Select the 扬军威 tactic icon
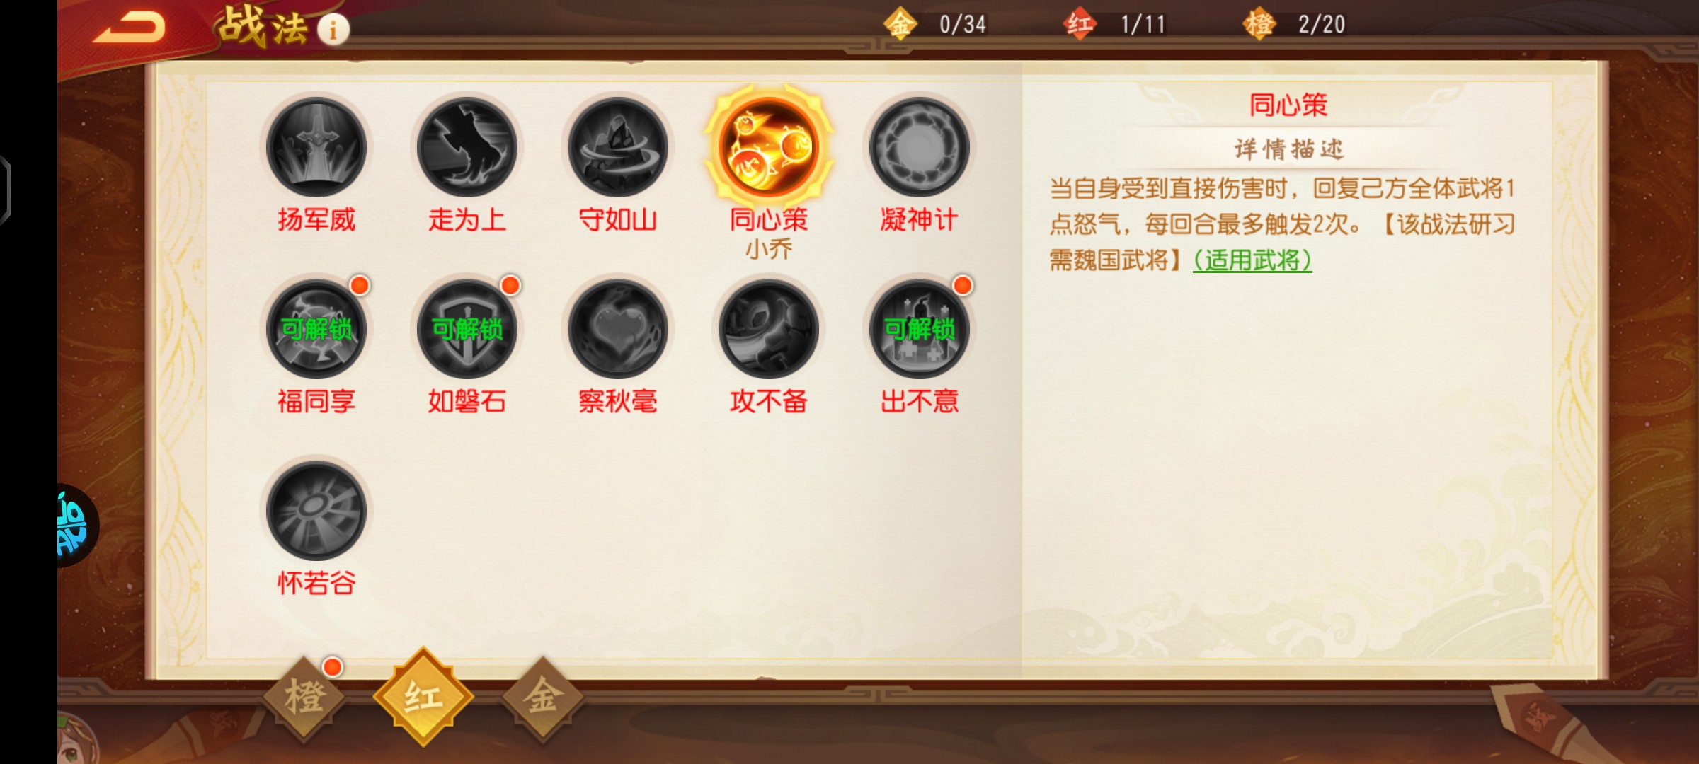The width and height of the screenshot is (1699, 764). click(316, 147)
